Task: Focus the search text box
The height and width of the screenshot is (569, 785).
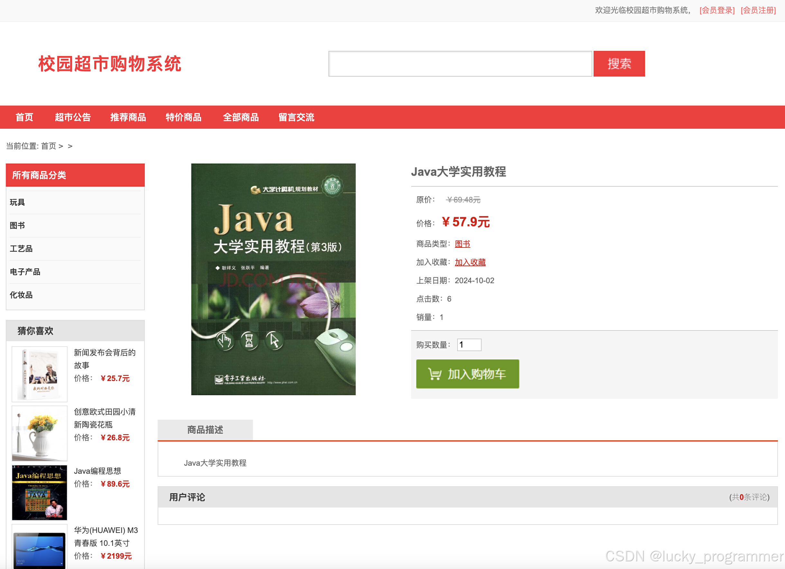Action: tap(460, 64)
